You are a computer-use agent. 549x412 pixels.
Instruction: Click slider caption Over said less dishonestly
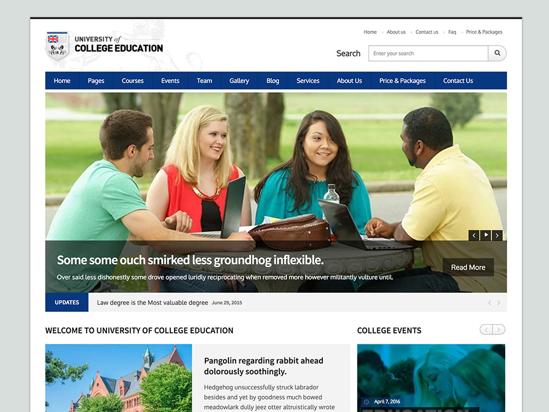coord(225,277)
